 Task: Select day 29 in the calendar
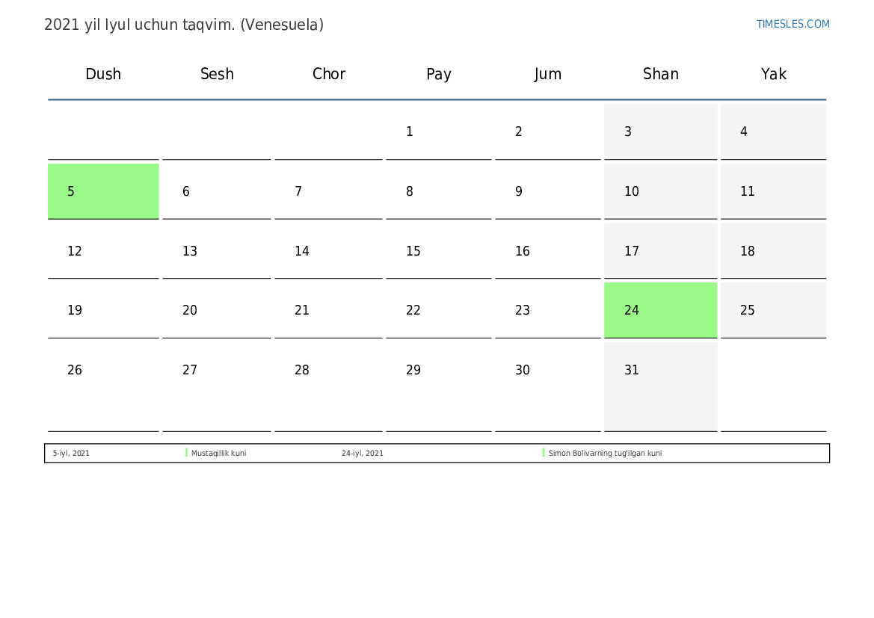coord(439,387)
